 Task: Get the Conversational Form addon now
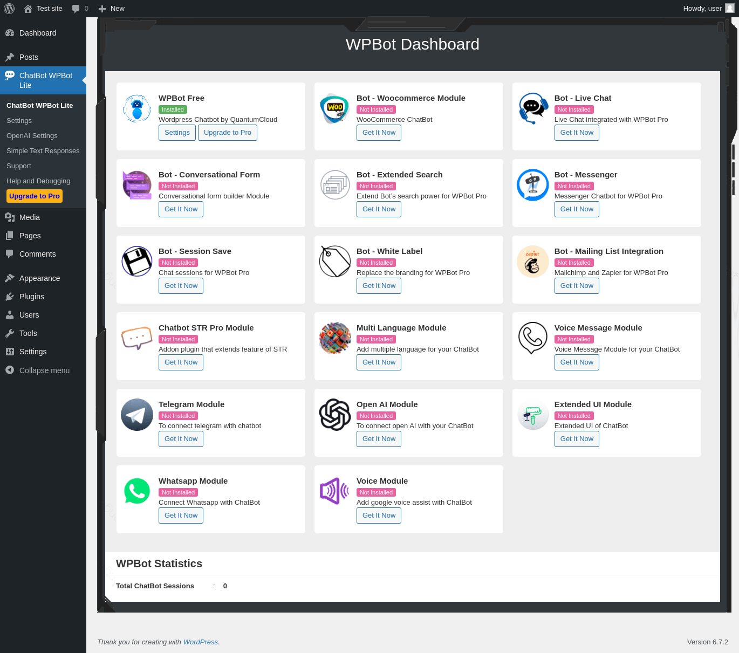(x=181, y=209)
